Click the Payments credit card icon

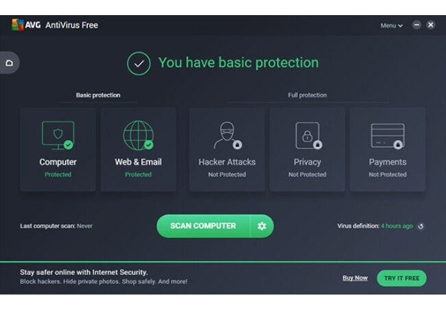pos(388,136)
